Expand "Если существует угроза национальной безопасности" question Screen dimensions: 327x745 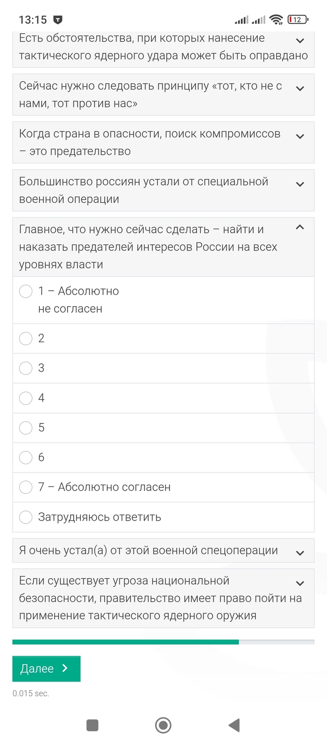point(300,583)
